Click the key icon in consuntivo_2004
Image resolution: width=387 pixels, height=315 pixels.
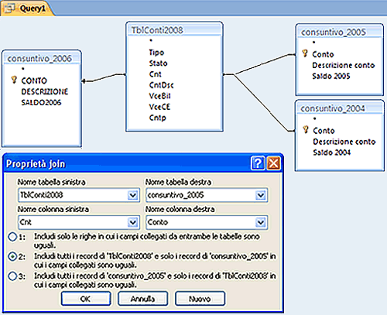tap(306, 130)
